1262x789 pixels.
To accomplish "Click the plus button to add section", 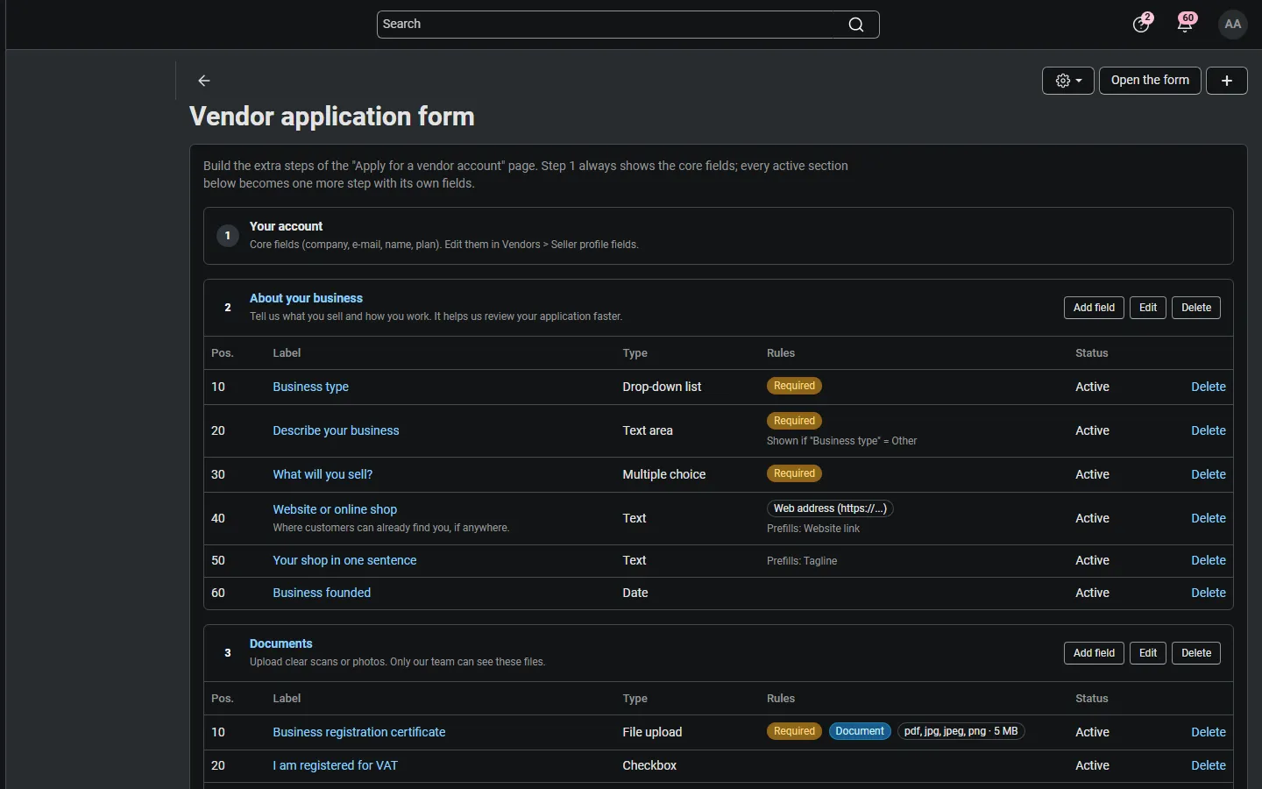I will (1227, 81).
